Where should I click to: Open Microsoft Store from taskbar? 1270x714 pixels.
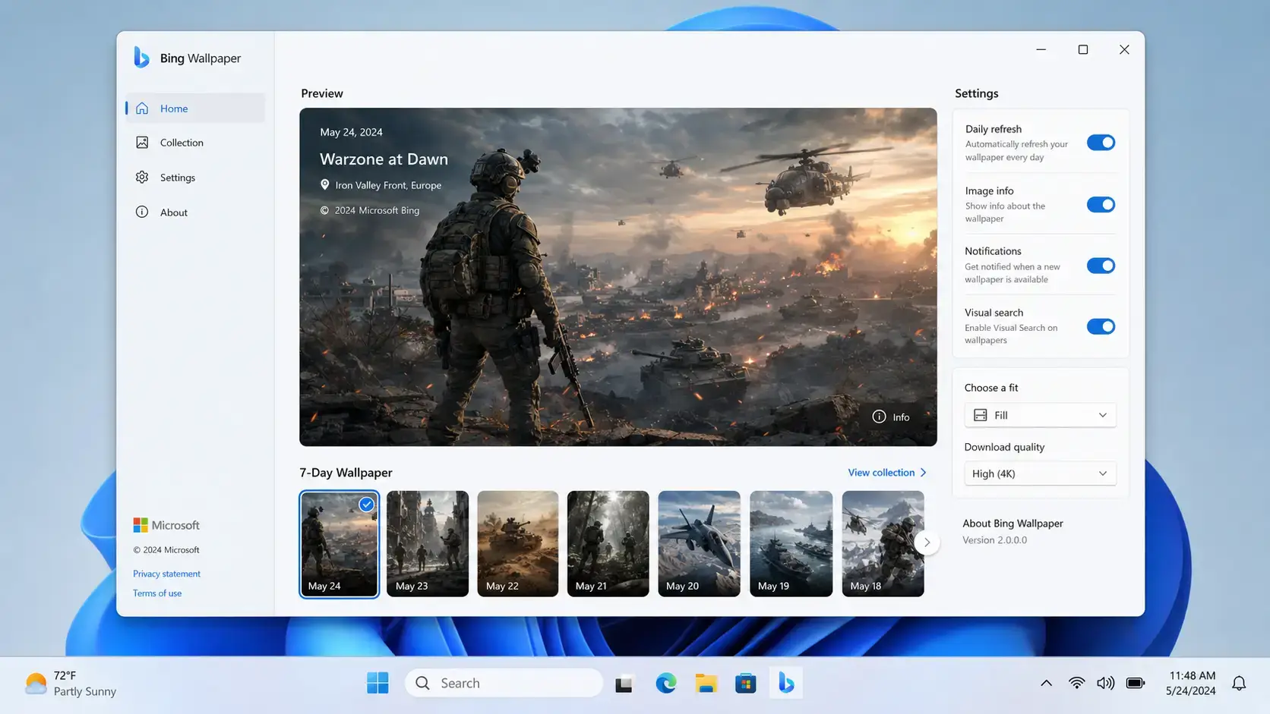tap(745, 683)
